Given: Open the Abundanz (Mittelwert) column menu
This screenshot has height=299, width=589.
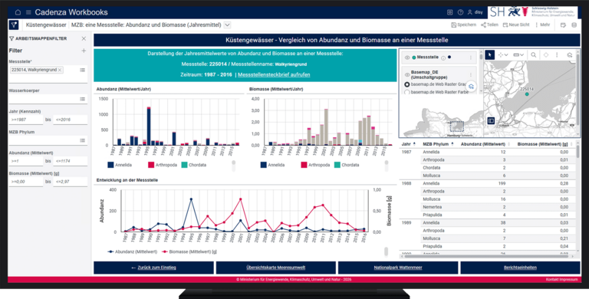Looking at the screenshot, I should [x=508, y=144].
